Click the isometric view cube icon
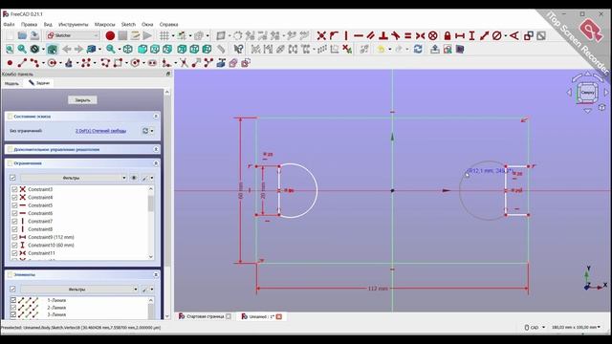612x344 pixels. 127,49
